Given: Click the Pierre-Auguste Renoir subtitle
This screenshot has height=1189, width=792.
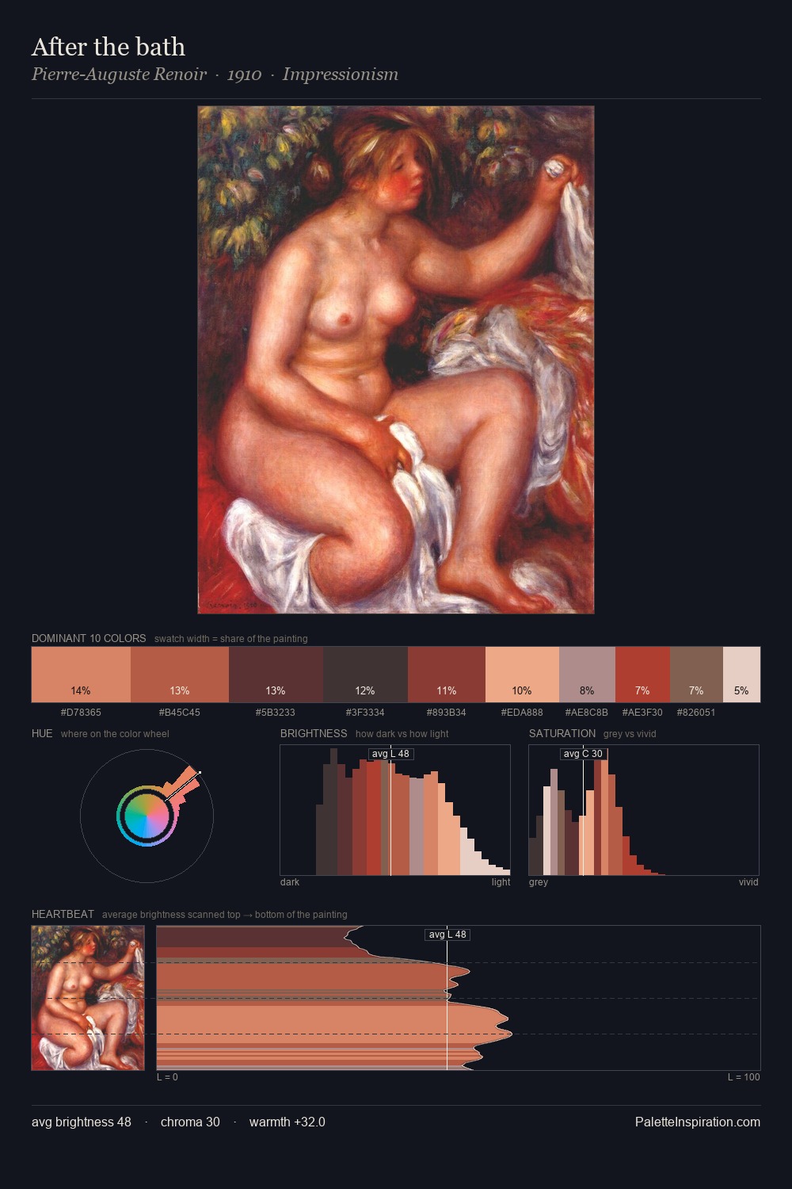Looking at the screenshot, I should click(x=215, y=75).
